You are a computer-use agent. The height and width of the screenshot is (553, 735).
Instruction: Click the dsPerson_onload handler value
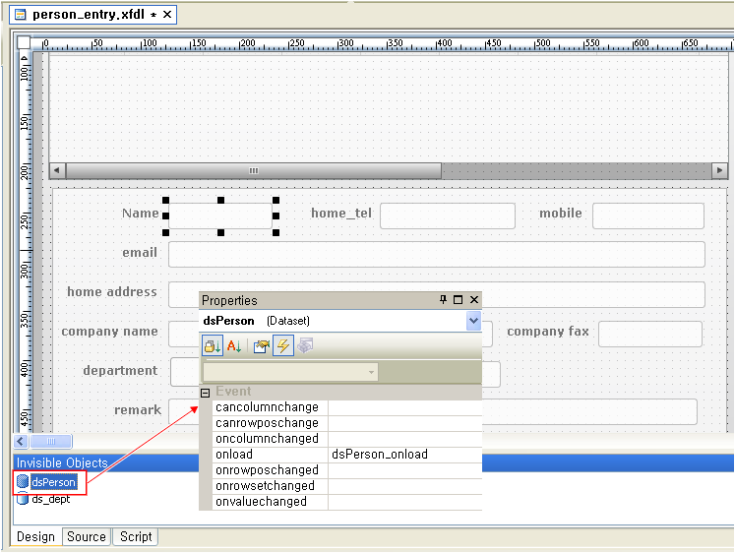click(380, 455)
